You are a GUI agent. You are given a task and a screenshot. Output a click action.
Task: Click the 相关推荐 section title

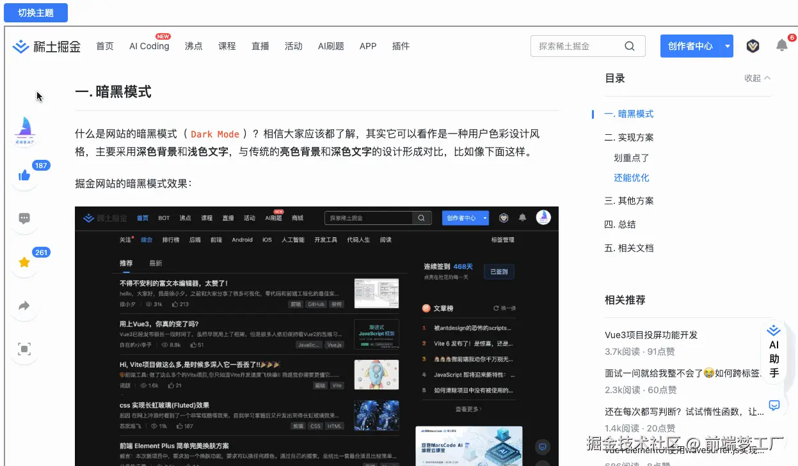pos(625,300)
